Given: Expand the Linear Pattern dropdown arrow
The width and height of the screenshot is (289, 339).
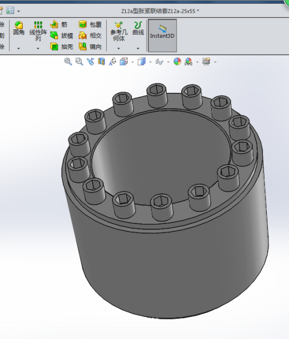Looking at the screenshot, I should point(38,48).
